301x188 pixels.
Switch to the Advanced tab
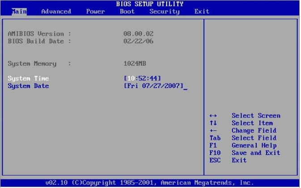click(56, 11)
